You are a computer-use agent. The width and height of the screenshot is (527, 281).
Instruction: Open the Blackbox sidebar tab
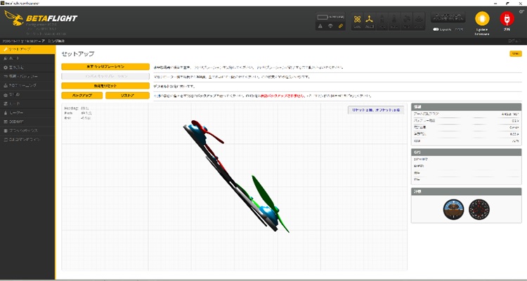27,131
